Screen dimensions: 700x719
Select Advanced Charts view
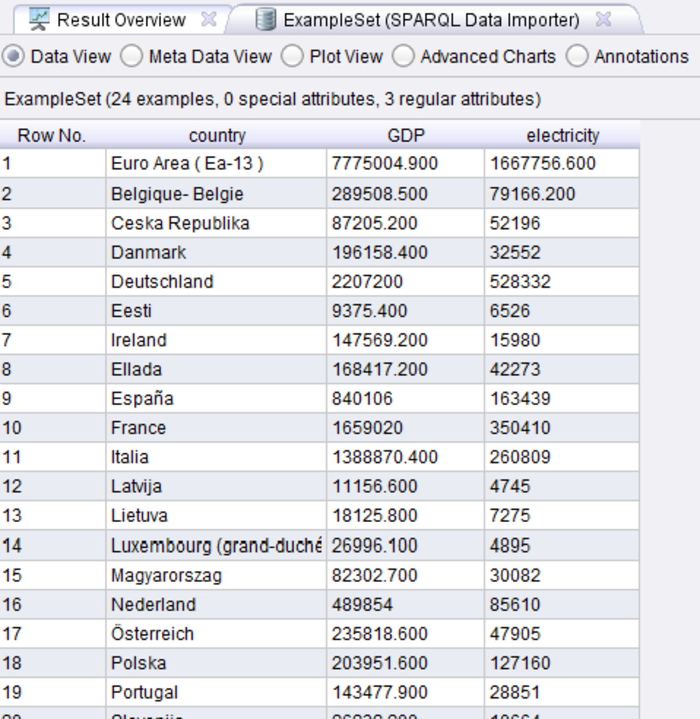(x=405, y=55)
